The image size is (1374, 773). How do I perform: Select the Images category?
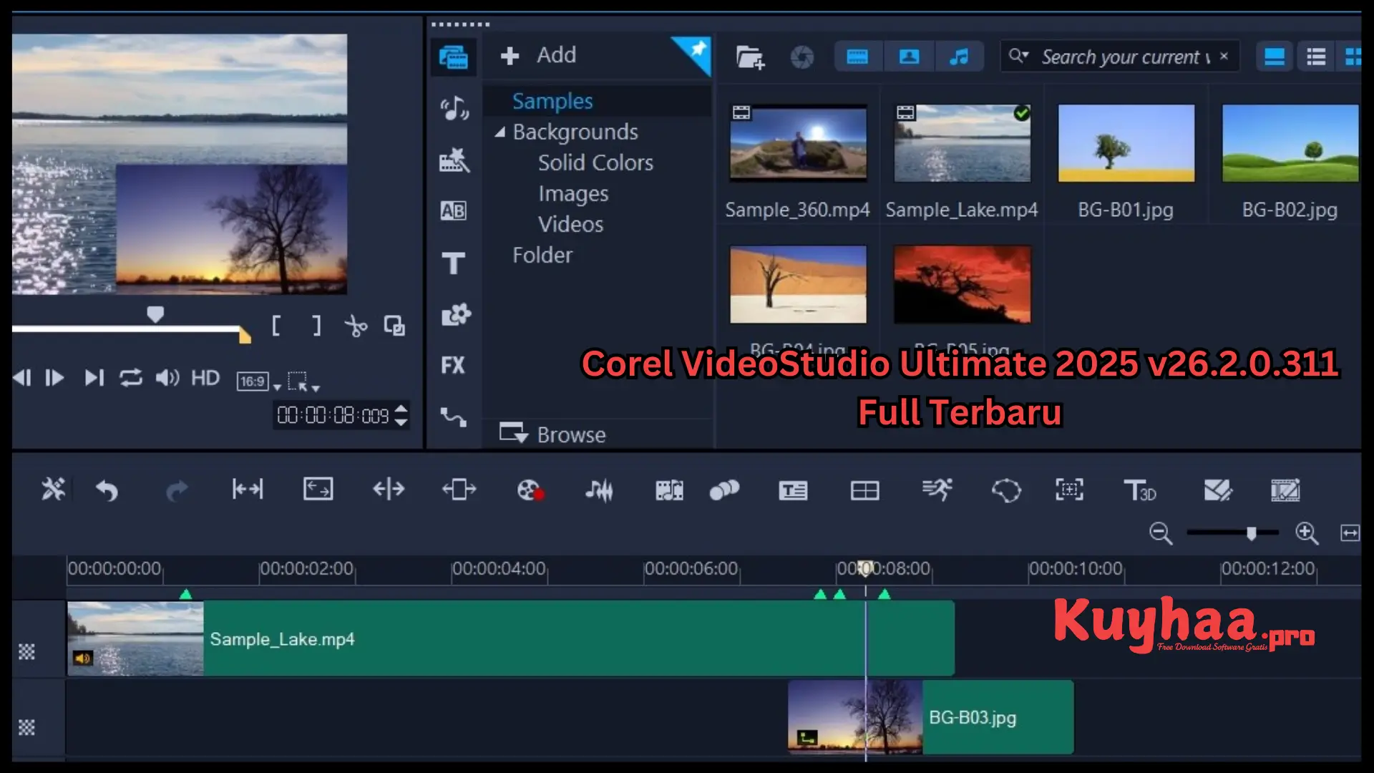pyautogui.click(x=573, y=193)
